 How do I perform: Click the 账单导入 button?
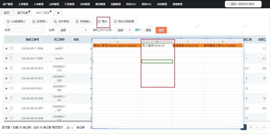tap(40, 21)
